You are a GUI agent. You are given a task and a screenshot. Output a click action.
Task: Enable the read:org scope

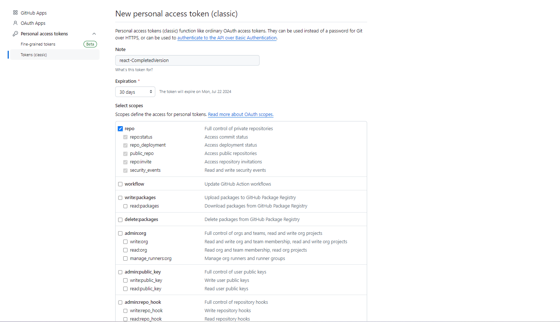125,250
